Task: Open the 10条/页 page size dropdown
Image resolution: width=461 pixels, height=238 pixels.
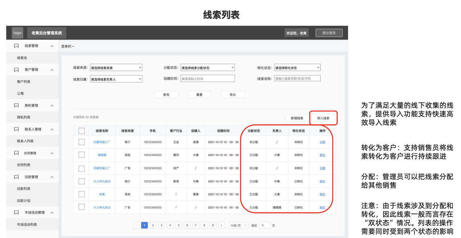Action: coord(238,225)
